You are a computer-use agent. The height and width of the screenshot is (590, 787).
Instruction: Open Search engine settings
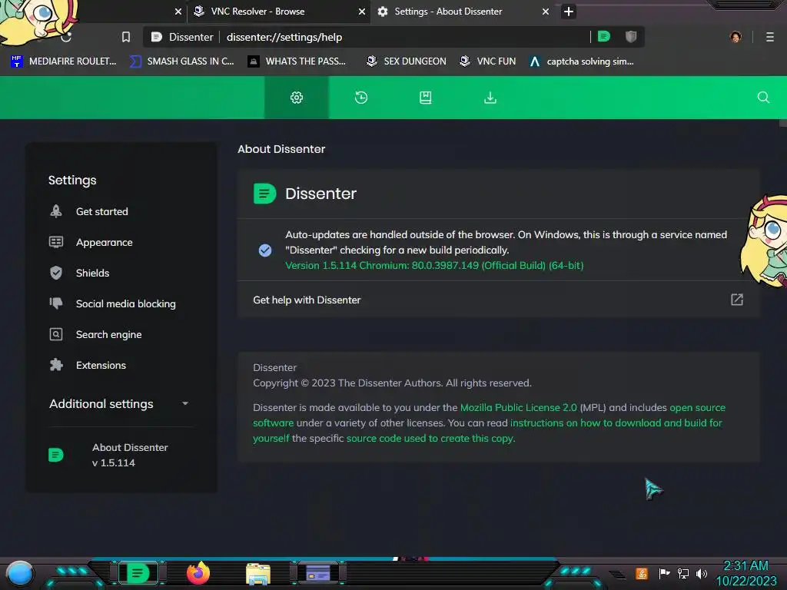click(x=108, y=335)
